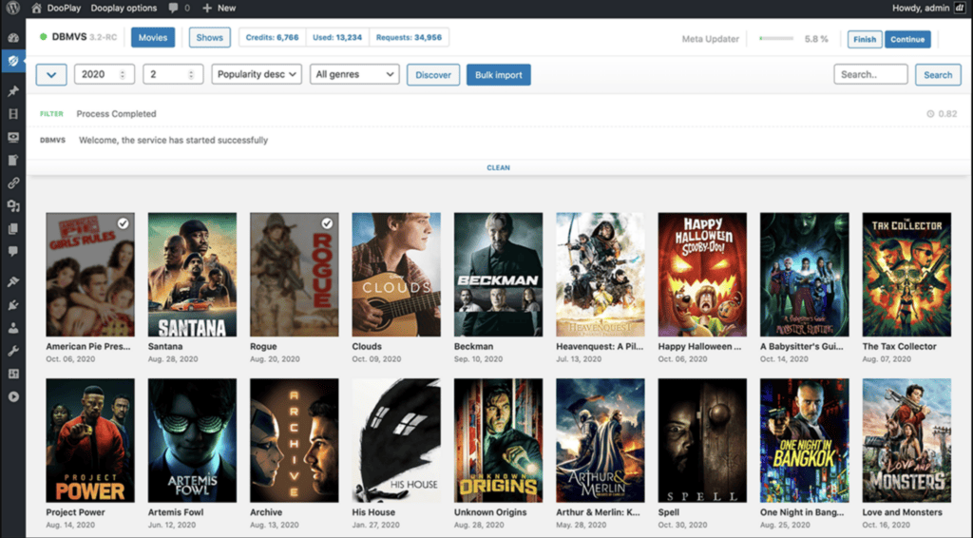Click the Discover button

click(x=433, y=74)
